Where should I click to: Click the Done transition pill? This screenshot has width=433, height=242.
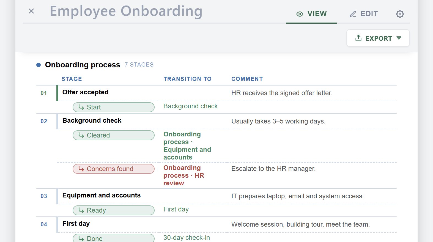point(113,238)
